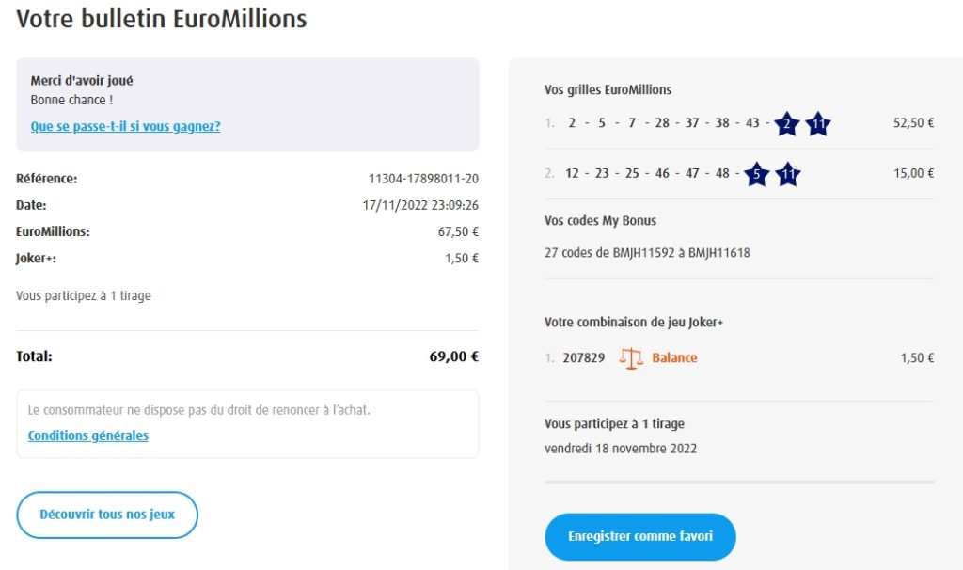Image resolution: width=963 pixels, height=570 pixels.
Task: Click the My Bonus codes text
Action: point(647,253)
